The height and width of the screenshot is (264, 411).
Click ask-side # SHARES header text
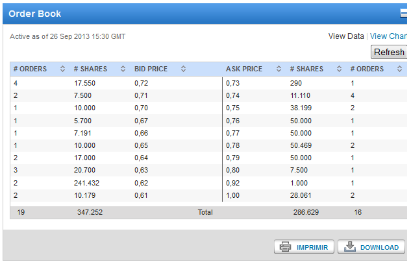coord(306,69)
